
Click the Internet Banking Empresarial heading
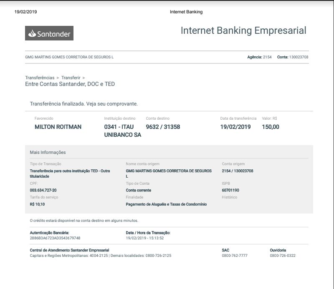coord(243,30)
